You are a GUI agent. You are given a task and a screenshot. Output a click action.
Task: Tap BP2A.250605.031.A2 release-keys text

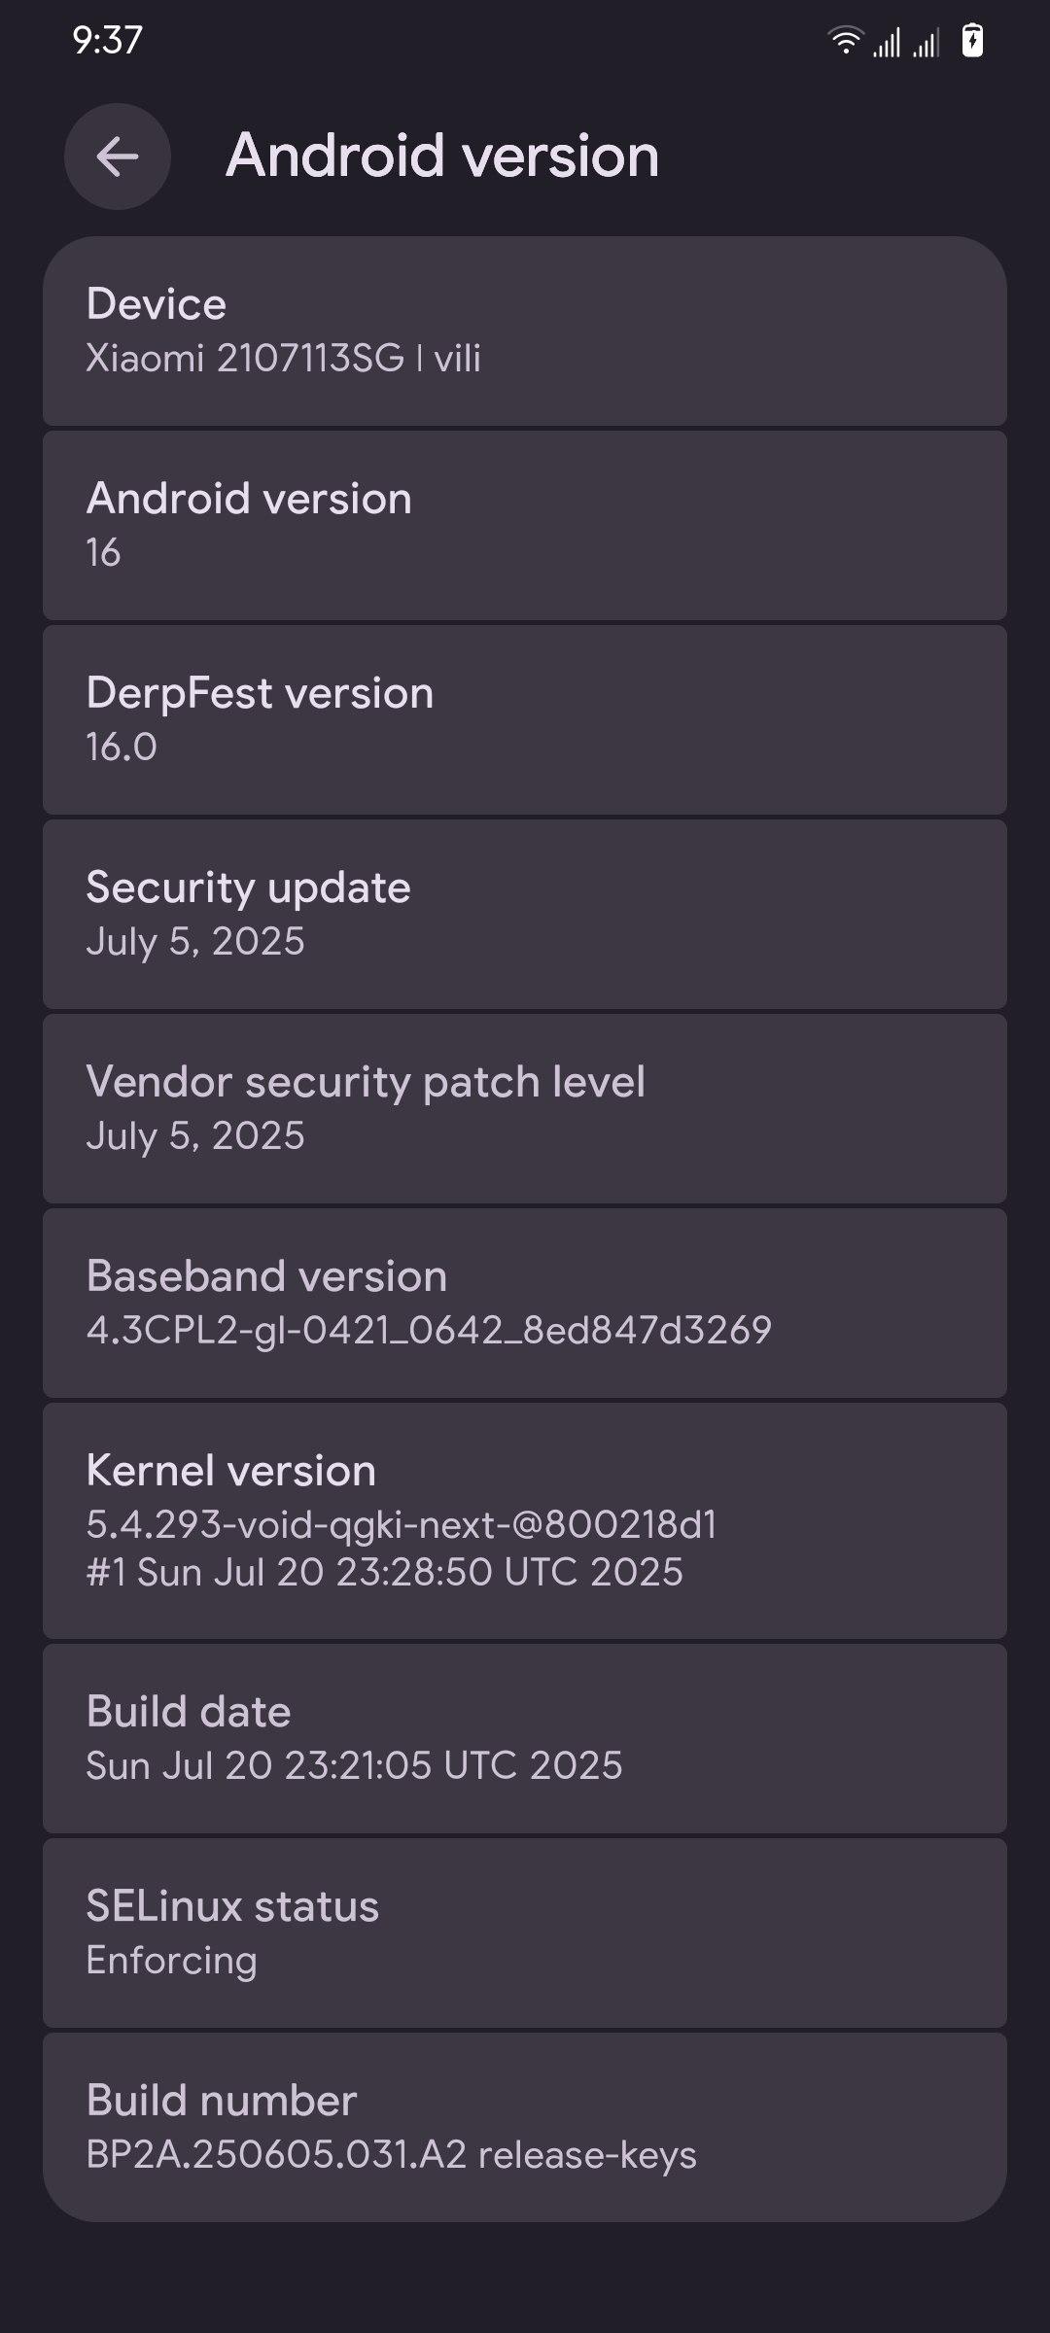391,2155
